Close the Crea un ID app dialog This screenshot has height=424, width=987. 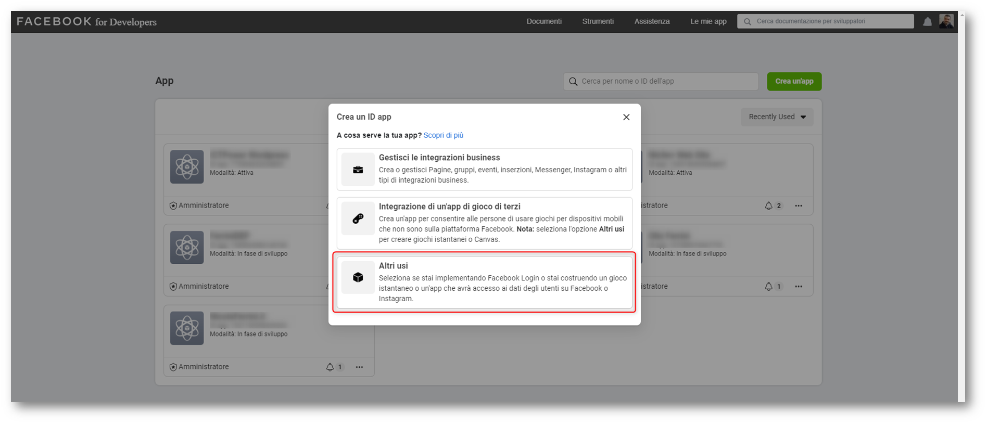626,117
